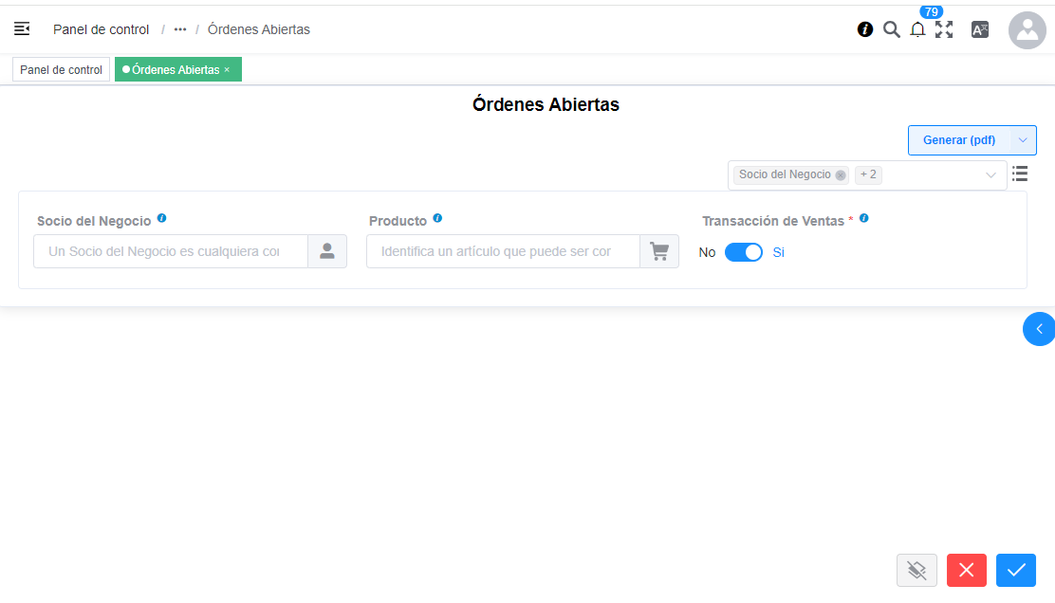Click Panel de control breadcrumb link

(x=101, y=29)
